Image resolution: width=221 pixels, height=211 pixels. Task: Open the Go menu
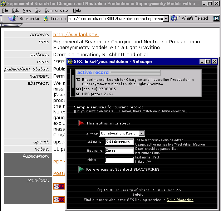pos(38,10)
